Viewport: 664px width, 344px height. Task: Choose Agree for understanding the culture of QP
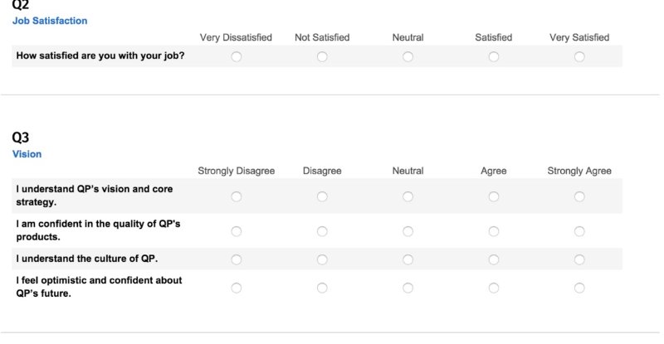click(x=494, y=259)
